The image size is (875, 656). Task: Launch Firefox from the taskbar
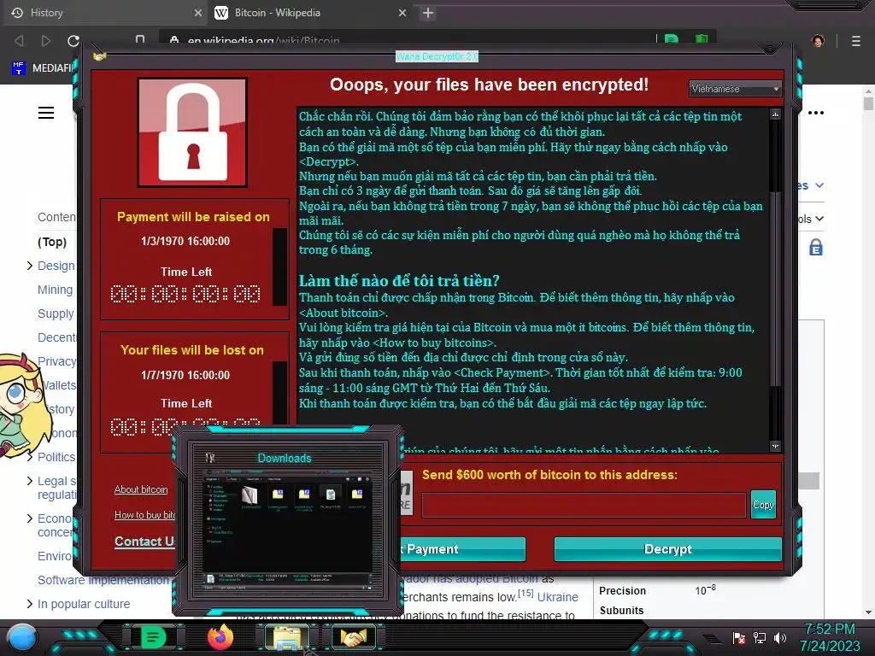[220, 637]
